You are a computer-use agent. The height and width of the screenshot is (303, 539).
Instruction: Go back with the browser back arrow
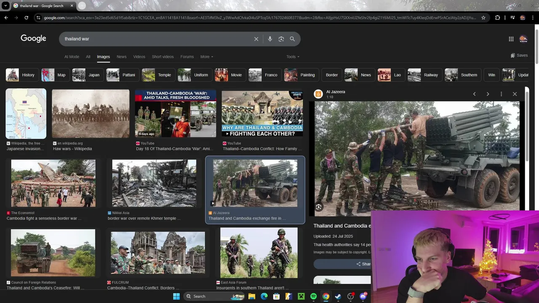tap(6, 18)
